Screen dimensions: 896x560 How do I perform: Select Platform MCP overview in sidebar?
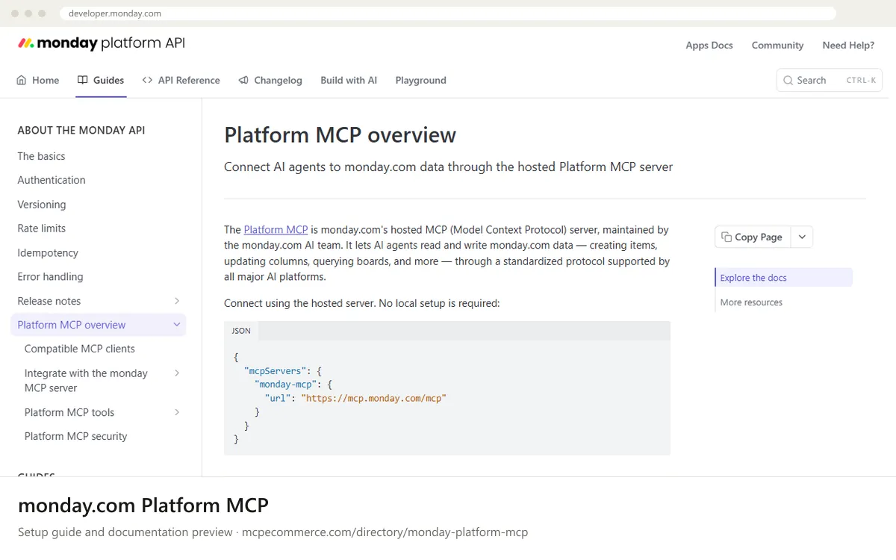72,325
